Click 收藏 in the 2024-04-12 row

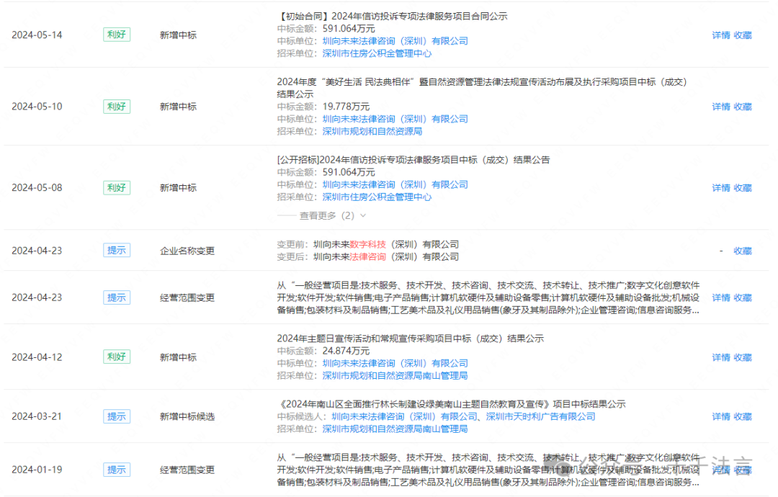click(x=743, y=357)
